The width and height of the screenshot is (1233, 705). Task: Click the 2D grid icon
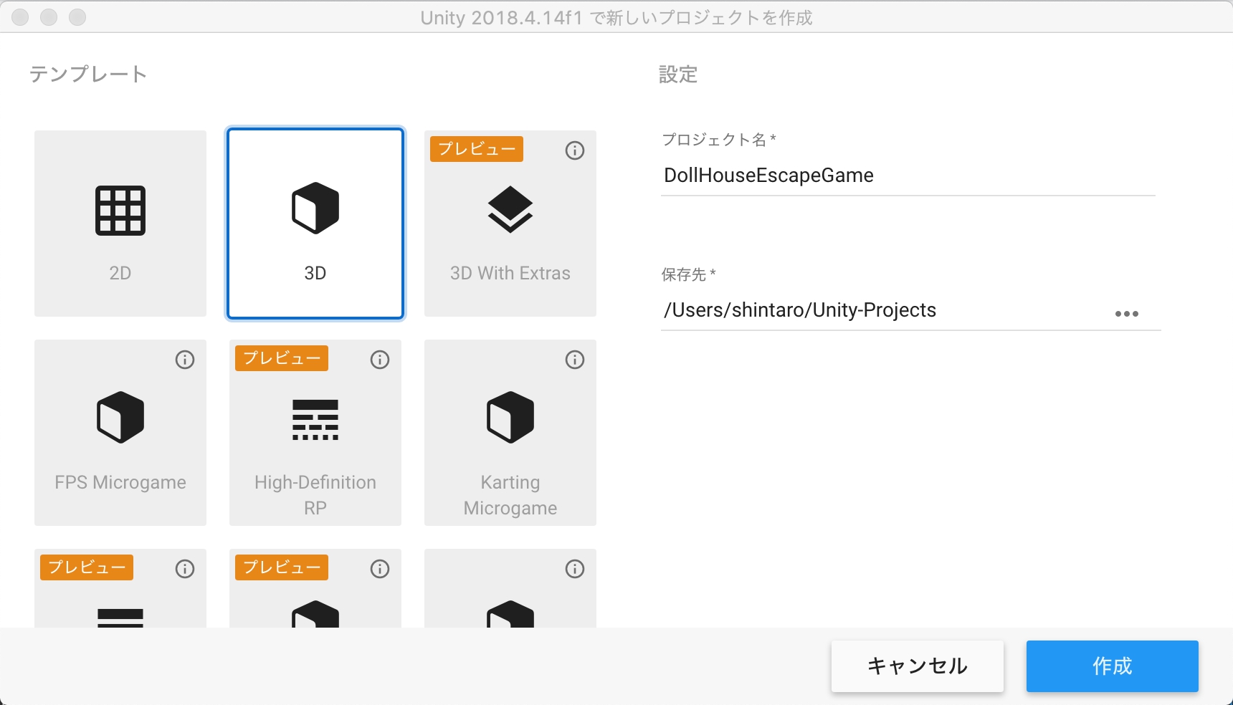pos(120,211)
